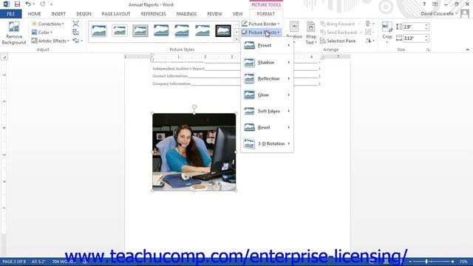Click the Remove Background button
Viewport: 473px width, 266px height.
[14, 33]
